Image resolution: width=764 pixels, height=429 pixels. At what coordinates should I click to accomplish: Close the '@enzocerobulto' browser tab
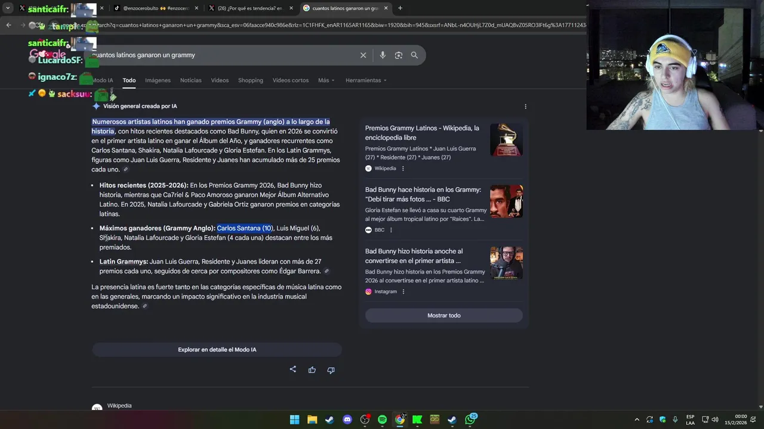click(196, 8)
